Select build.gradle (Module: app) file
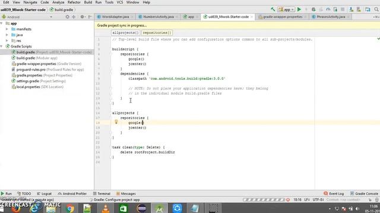Screen dimensions: 380x213 (x=34, y=58)
